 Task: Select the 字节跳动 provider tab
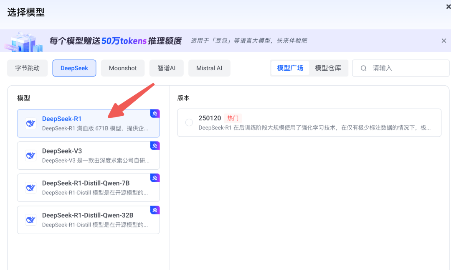[x=28, y=68]
